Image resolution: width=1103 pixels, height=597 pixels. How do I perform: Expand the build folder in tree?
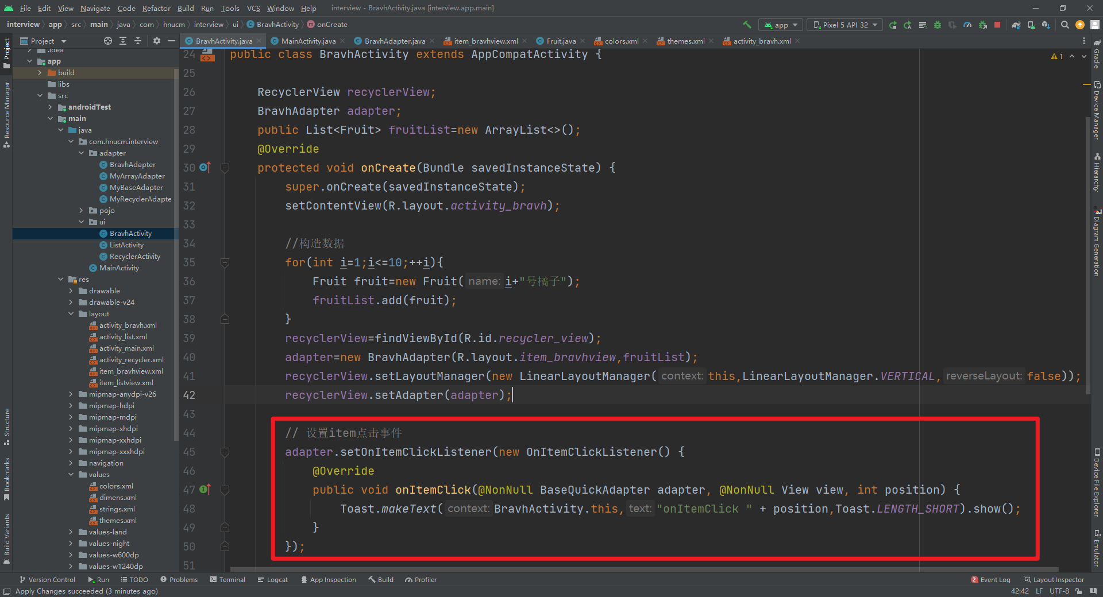pos(40,73)
